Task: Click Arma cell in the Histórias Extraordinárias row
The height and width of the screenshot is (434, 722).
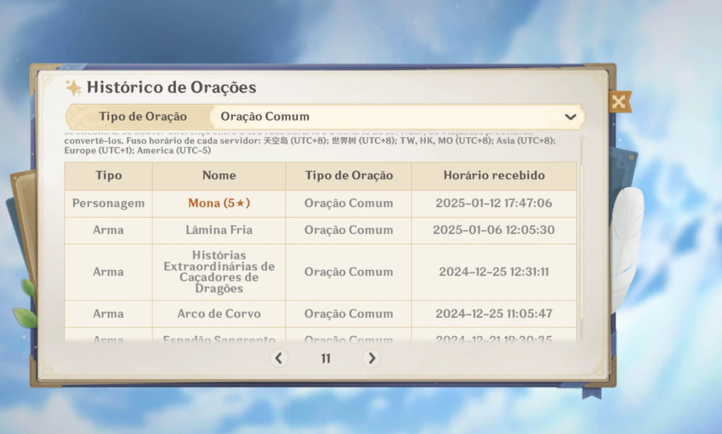Action: (x=108, y=272)
